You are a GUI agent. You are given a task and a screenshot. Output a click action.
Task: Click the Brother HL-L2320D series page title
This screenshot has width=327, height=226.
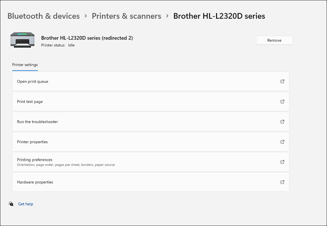[x=219, y=16]
